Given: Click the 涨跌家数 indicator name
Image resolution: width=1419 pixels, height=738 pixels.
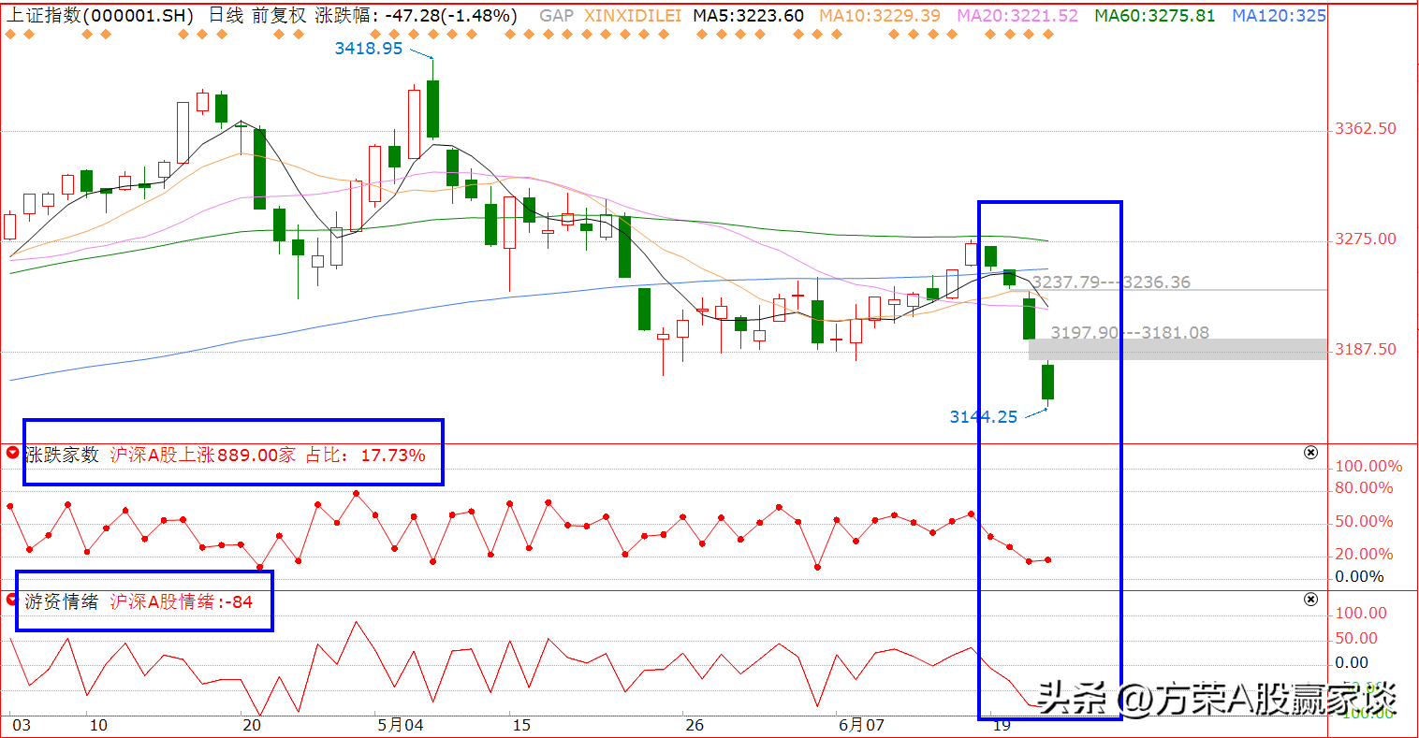Looking at the screenshot, I should [62, 456].
